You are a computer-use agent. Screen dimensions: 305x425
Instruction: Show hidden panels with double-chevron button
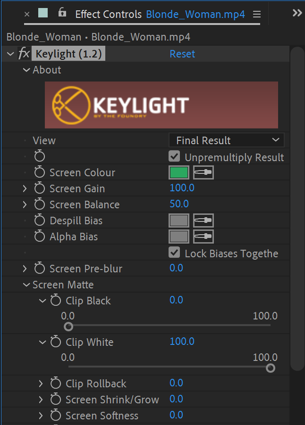tap(297, 13)
